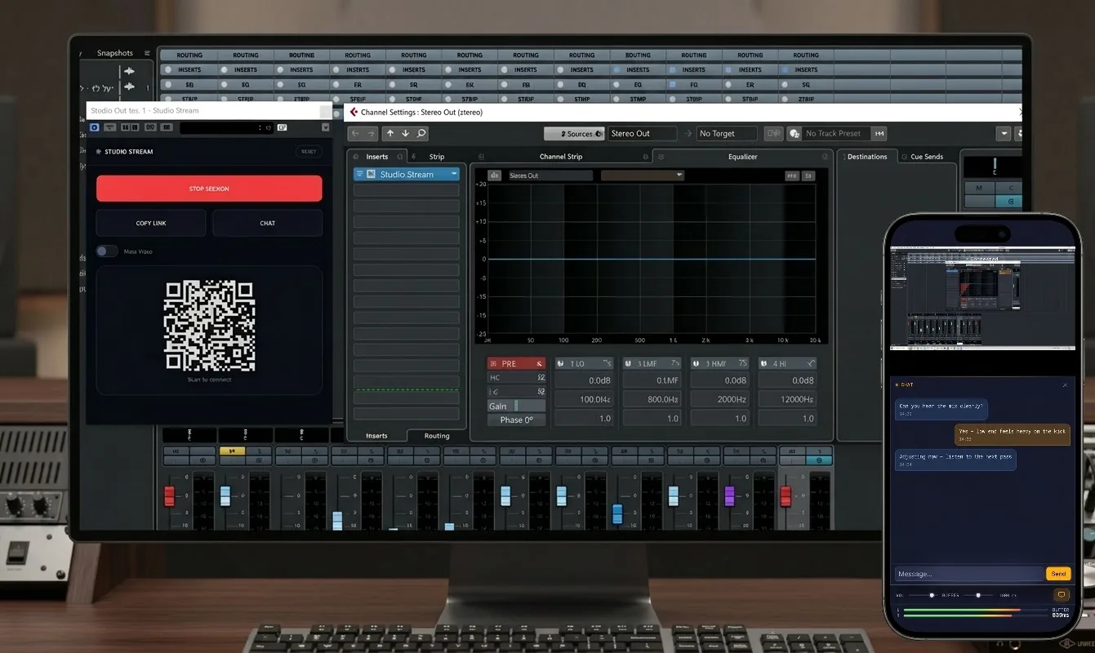Click band 3 LMF filter type icon
The width and height of the screenshot is (1095, 653).
coord(674,363)
